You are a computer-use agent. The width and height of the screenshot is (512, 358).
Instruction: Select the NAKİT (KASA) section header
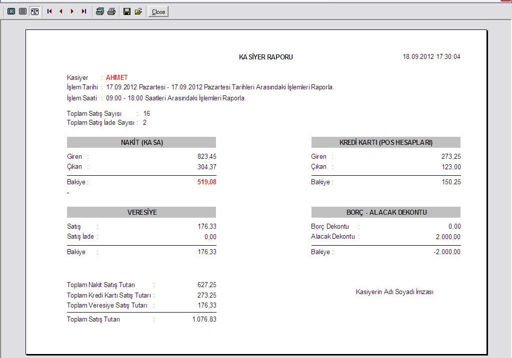141,142
